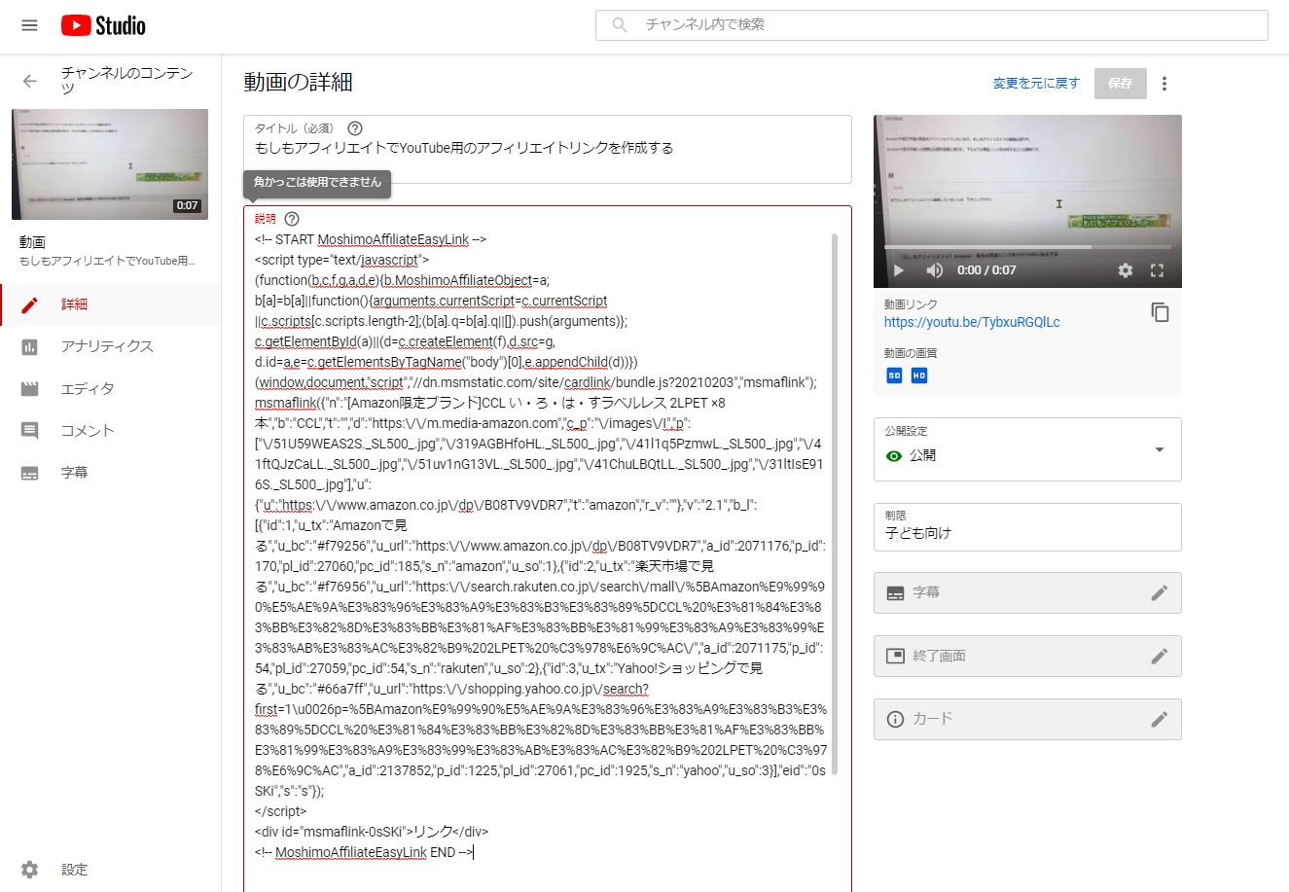This screenshot has height=892, width=1289.
Task: Click the search magnifier icon
Action: (x=620, y=25)
